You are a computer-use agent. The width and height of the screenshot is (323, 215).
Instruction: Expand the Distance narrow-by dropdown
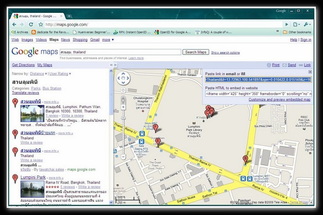pyautogui.click(x=38, y=73)
